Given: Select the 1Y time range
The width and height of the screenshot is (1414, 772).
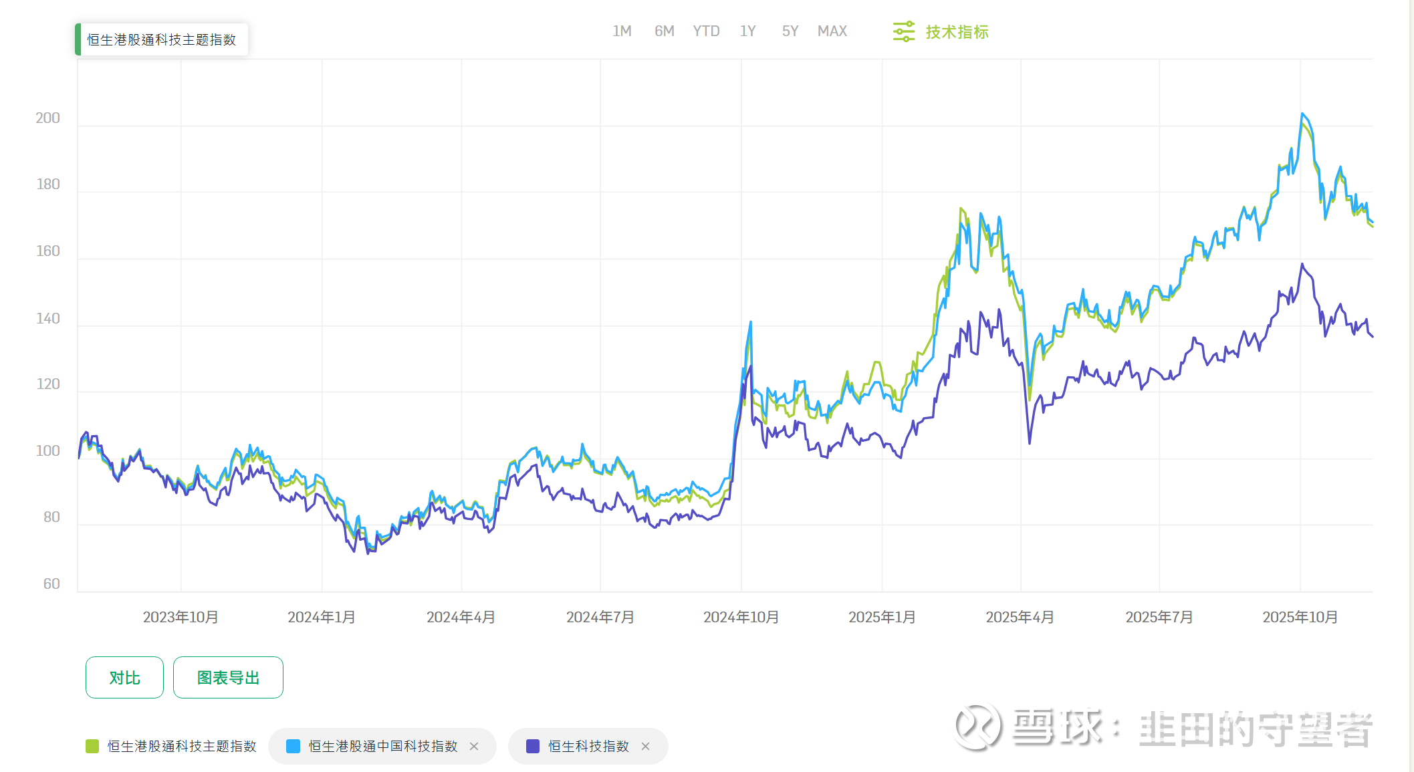Looking at the screenshot, I should coord(747,31).
